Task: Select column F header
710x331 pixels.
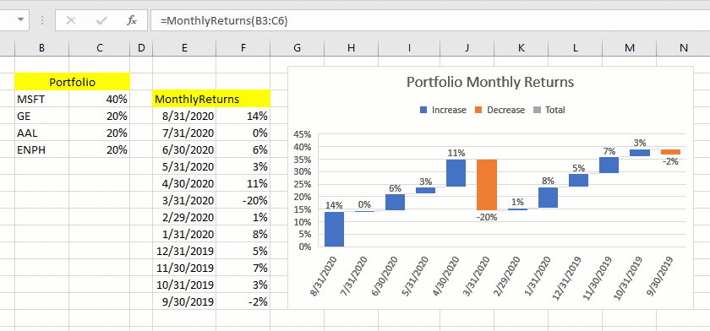Action: (243, 47)
